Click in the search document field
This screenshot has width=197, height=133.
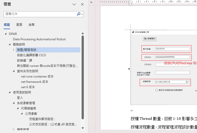click(40, 14)
